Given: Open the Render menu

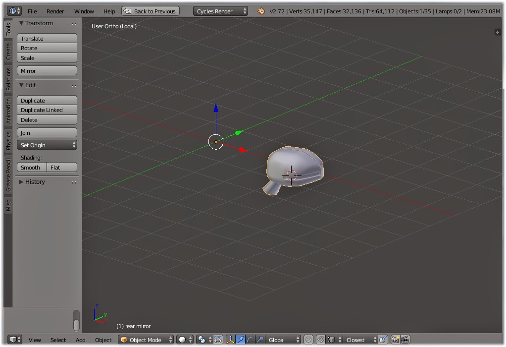Looking at the screenshot, I should pyautogui.click(x=55, y=11).
